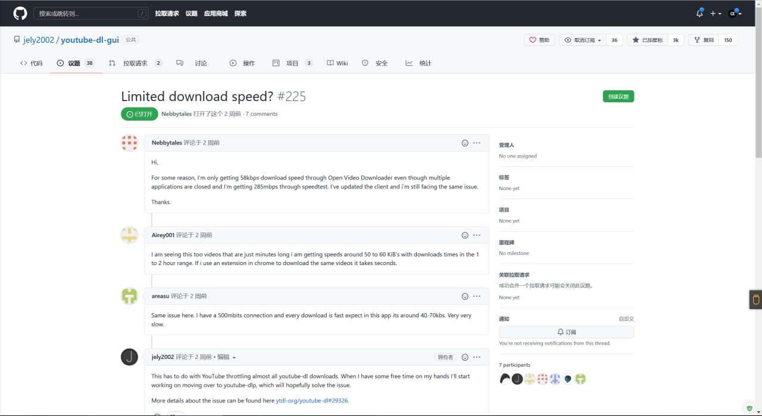Add emoji reaction to areasu's comment

(465, 297)
